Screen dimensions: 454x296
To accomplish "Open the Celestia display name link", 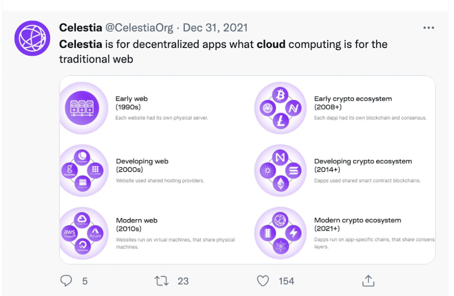I will (x=80, y=28).
